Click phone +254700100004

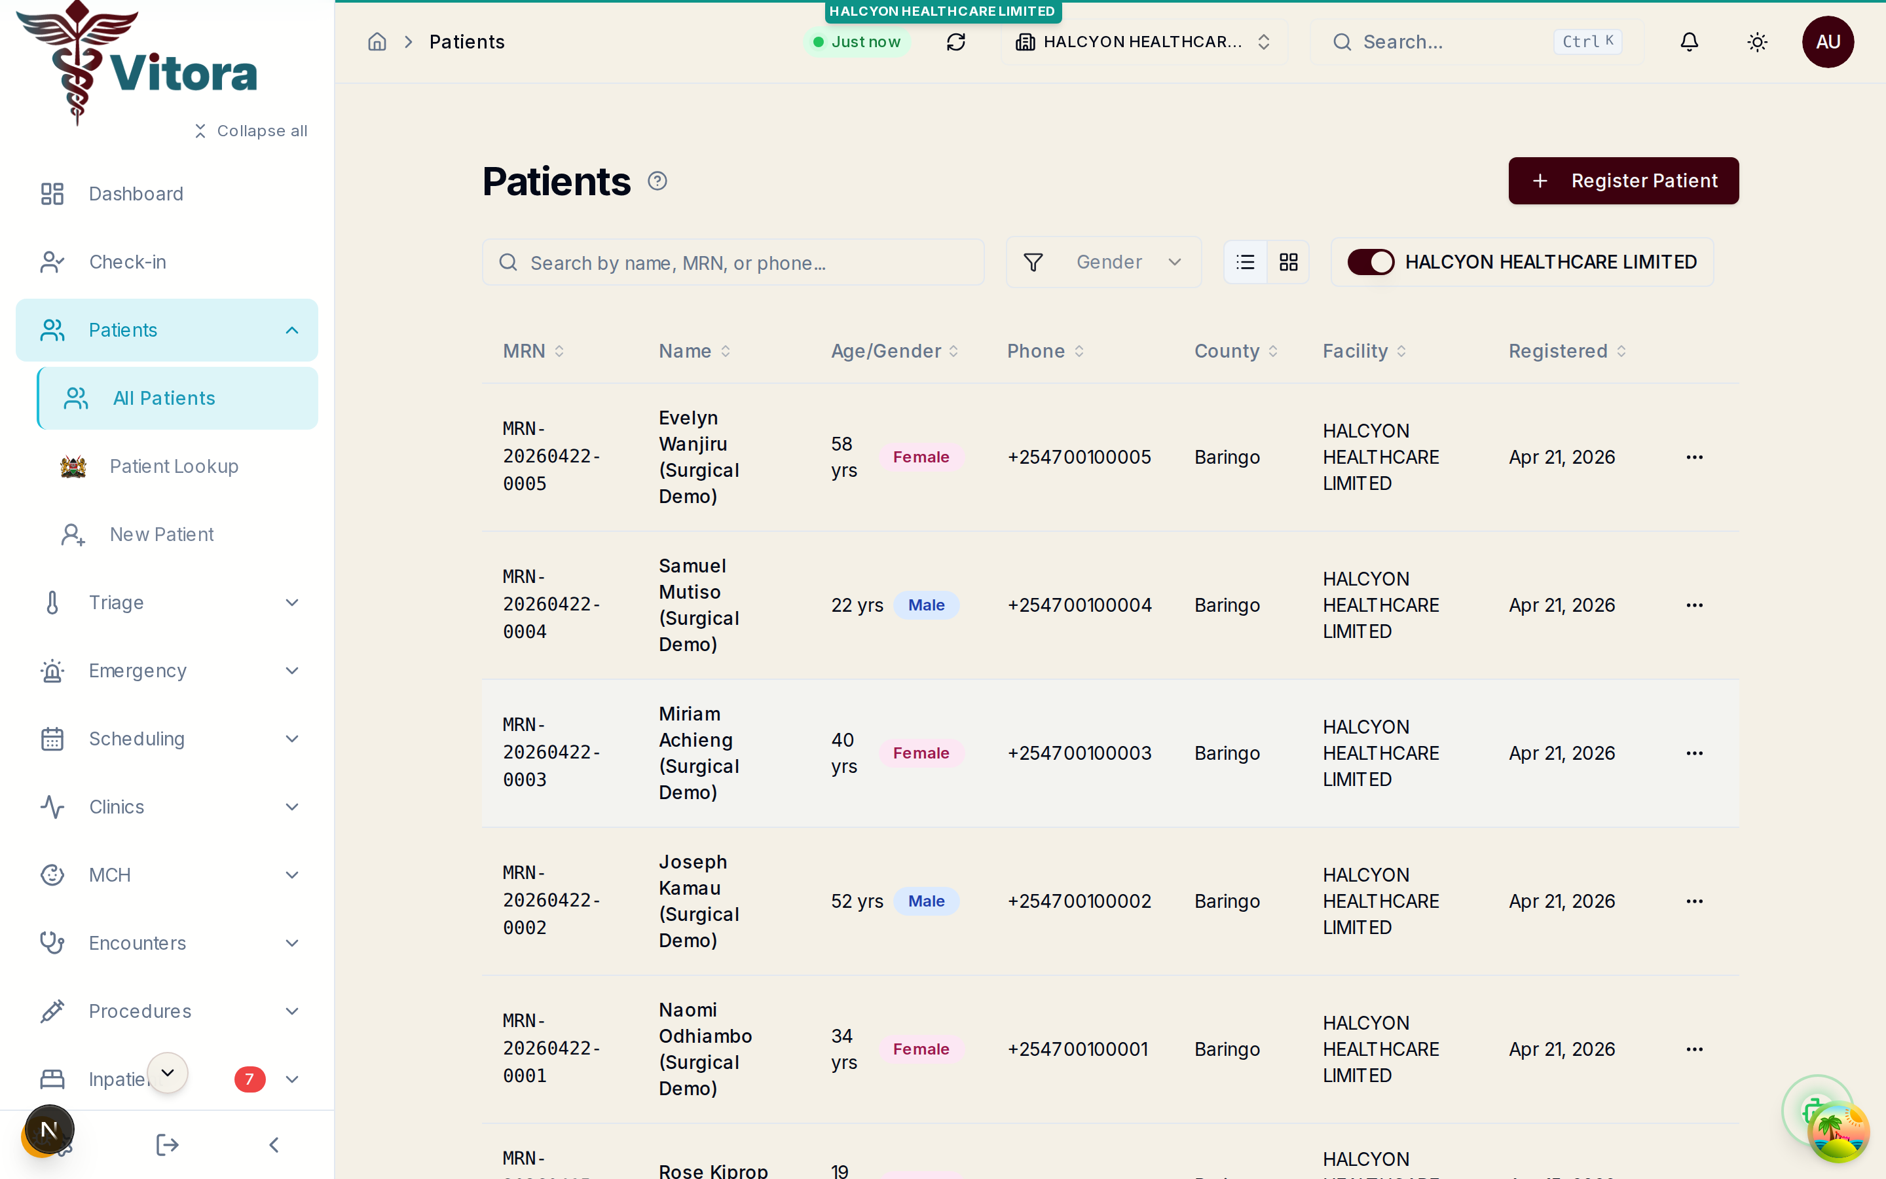1079,605
